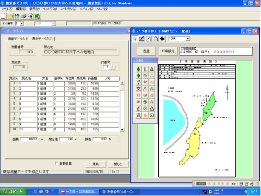Click the -10.0 elevation angle cell
Viewport: 261px width, 196px height.
tap(81, 119)
